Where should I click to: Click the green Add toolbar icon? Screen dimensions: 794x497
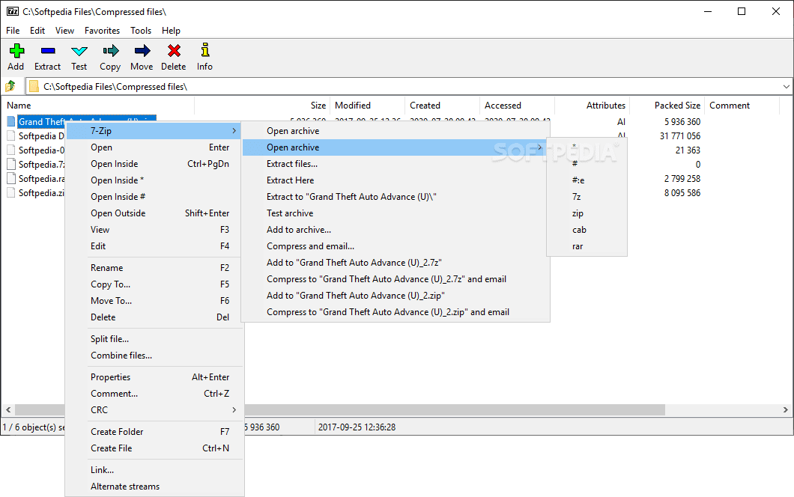pyautogui.click(x=16, y=51)
